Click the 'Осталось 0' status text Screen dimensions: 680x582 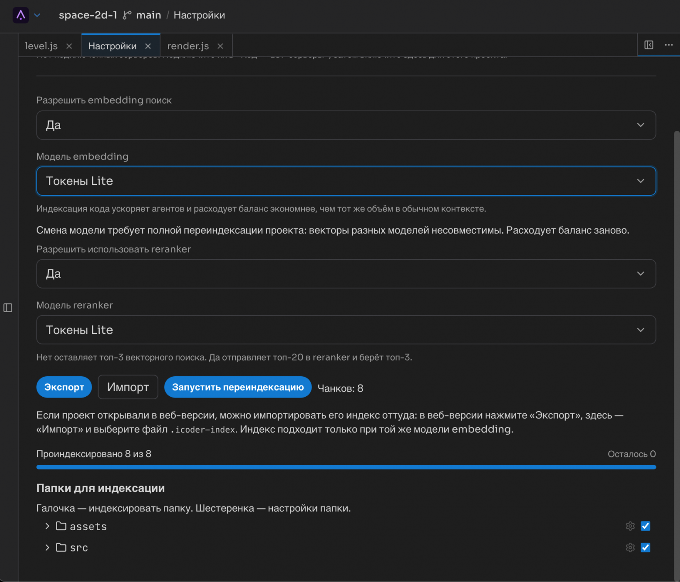click(x=632, y=454)
